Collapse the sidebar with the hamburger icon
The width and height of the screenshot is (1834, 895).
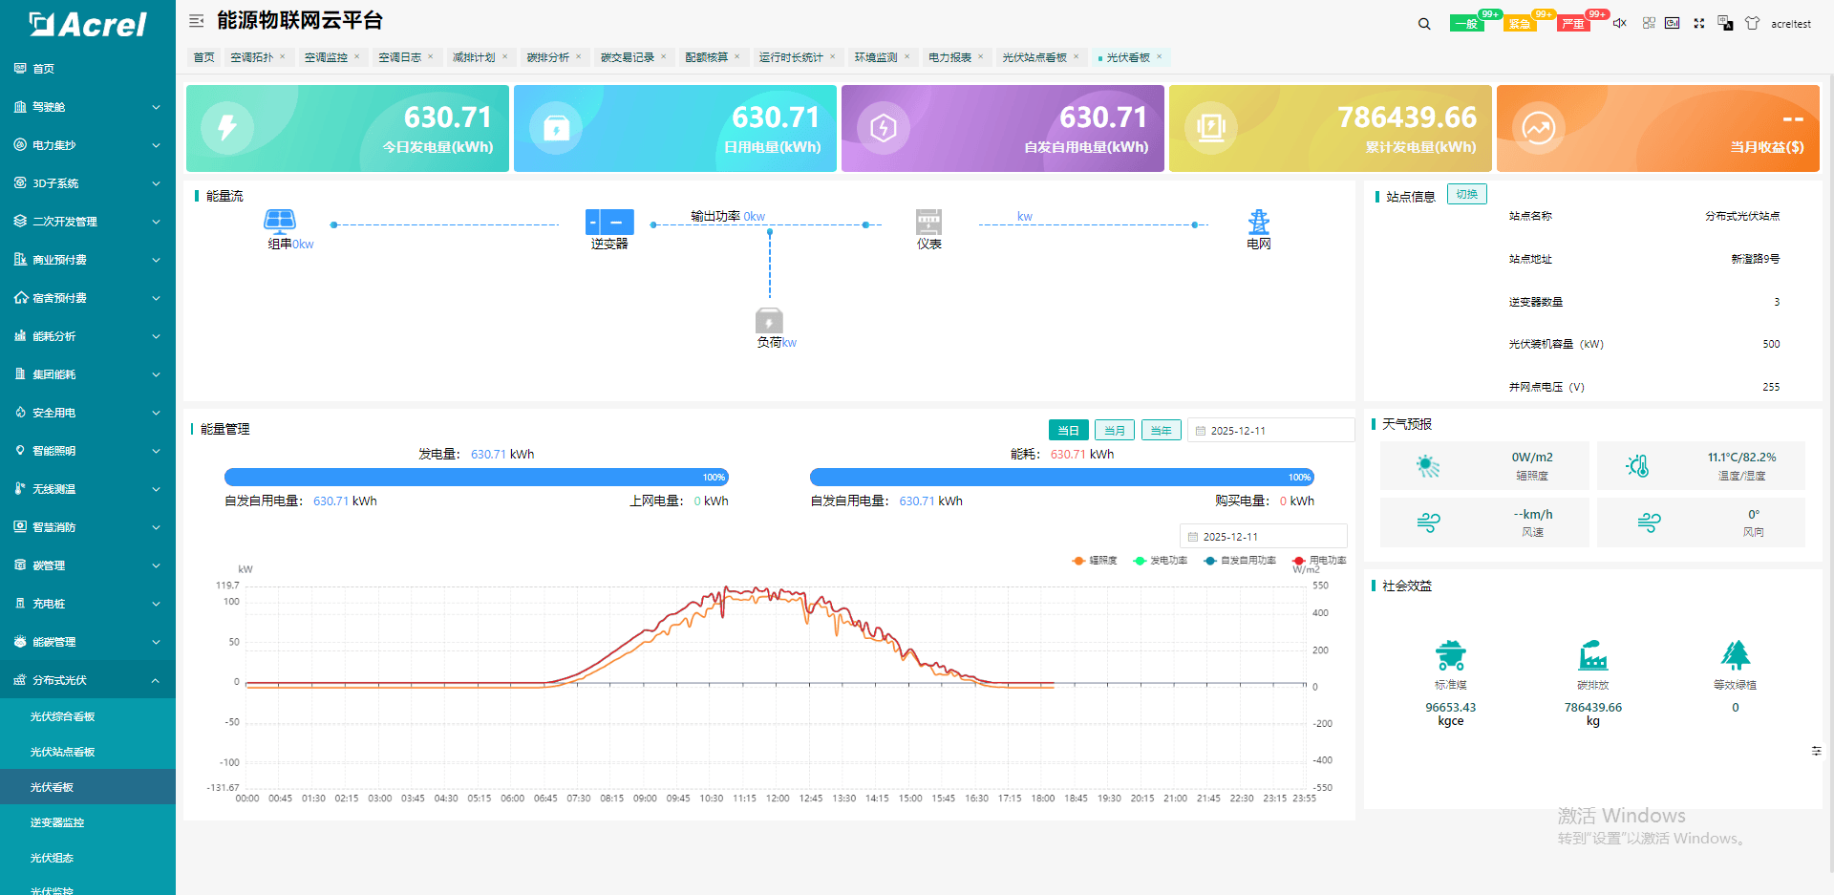coord(196,21)
